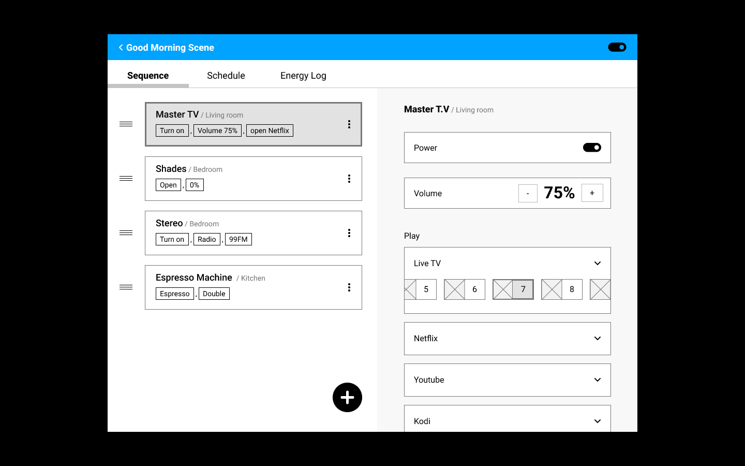This screenshot has height=466, width=745.
Task: Select the Espresso Machine Kitchen card
Action: click(x=254, y=287)
